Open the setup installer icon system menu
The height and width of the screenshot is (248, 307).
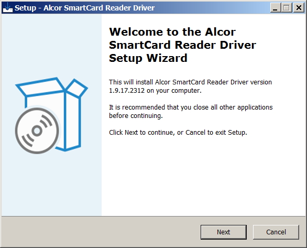8,8
